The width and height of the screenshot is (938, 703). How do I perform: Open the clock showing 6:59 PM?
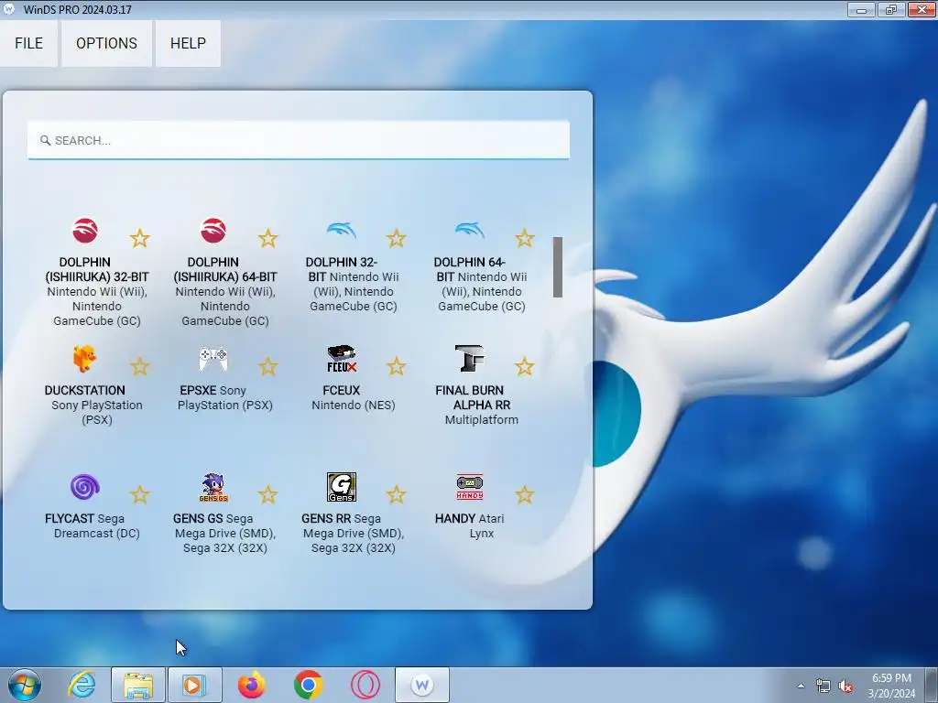[891, 686]
